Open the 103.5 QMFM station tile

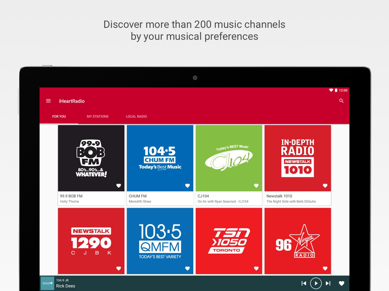160,241
